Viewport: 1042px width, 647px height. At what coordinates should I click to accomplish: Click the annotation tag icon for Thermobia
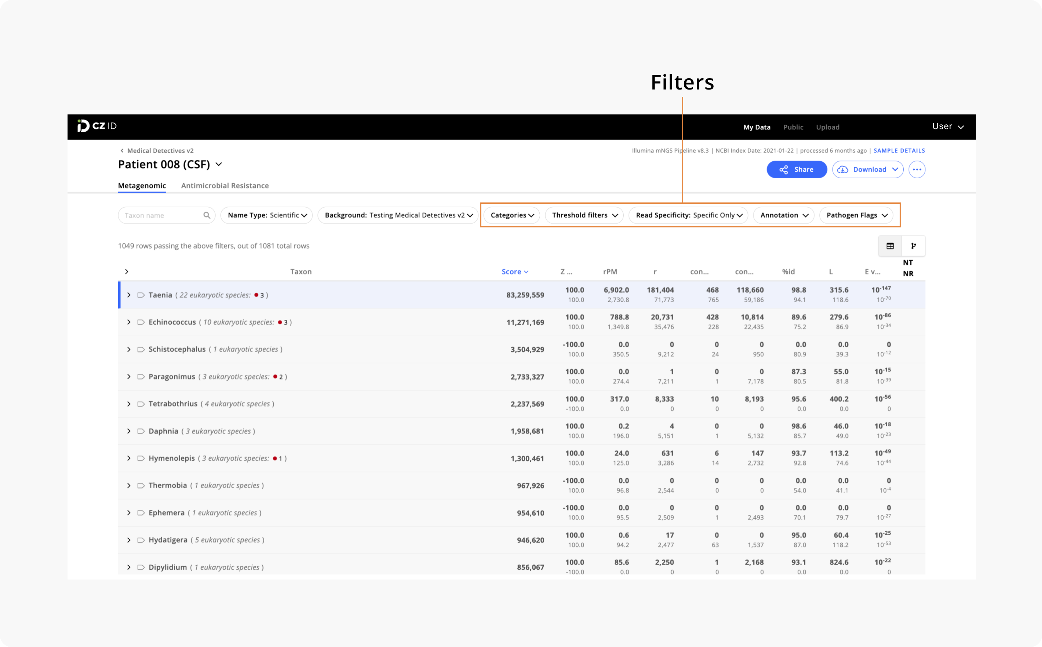pos(141,486)
